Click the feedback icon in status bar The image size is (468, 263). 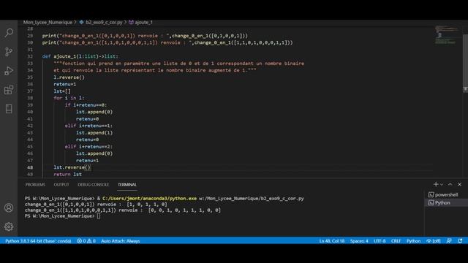(x=449, y=241)
